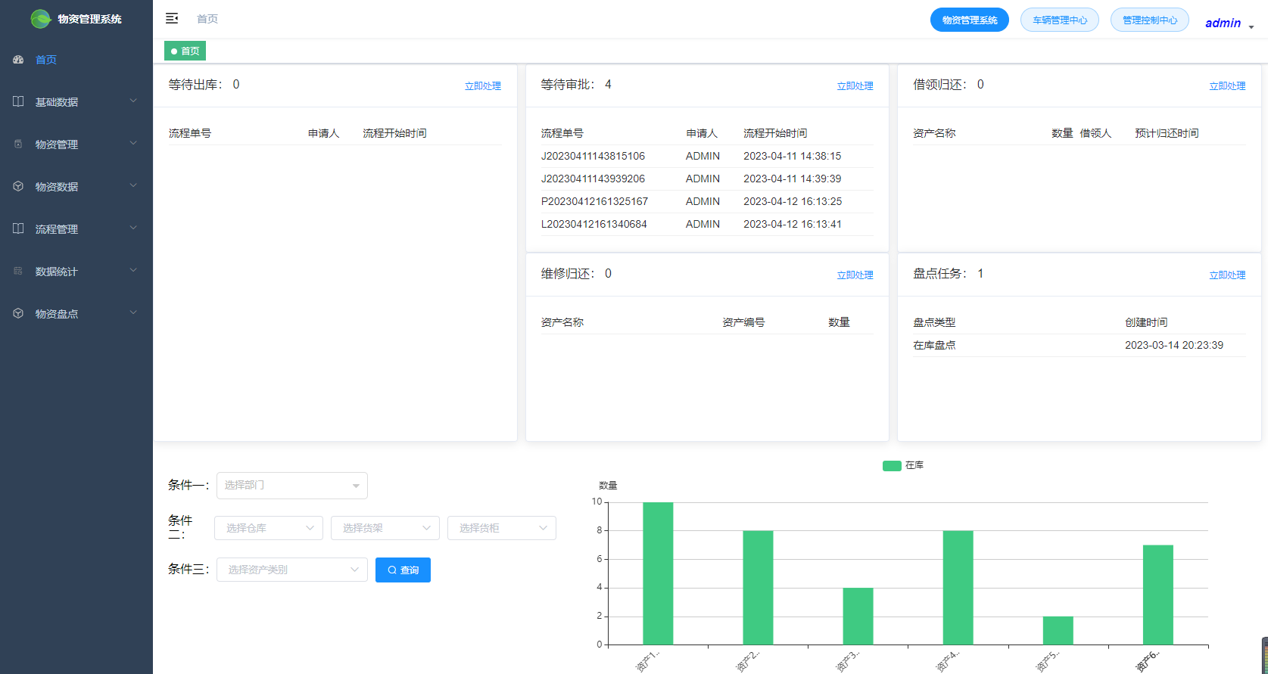Viewport: 1268px width, 674px height.
Task: Click the 资产4 bar in chart
Action: pos(958,588)
